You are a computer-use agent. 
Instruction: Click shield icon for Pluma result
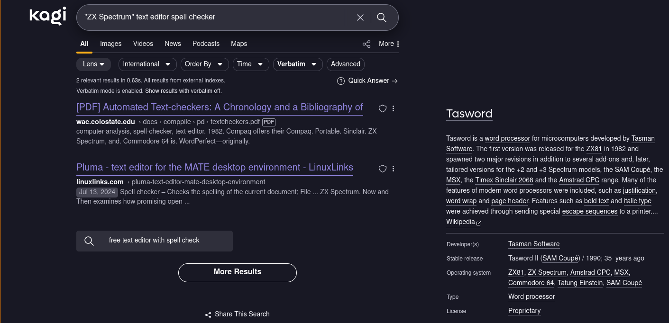(383, 169)
